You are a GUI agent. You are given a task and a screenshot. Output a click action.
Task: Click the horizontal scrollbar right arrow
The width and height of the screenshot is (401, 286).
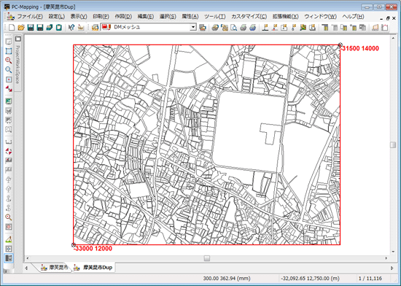(x=386, y=258)
